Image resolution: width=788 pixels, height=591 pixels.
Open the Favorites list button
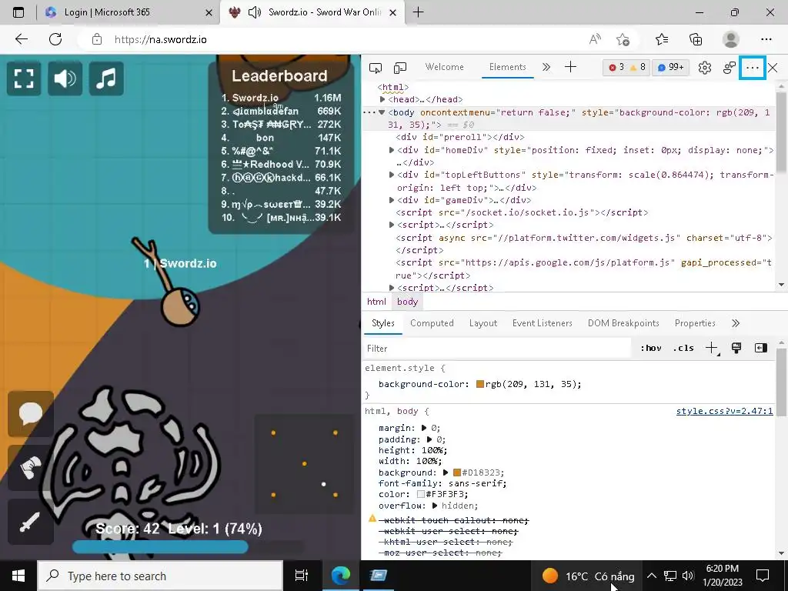pos(662,39)
